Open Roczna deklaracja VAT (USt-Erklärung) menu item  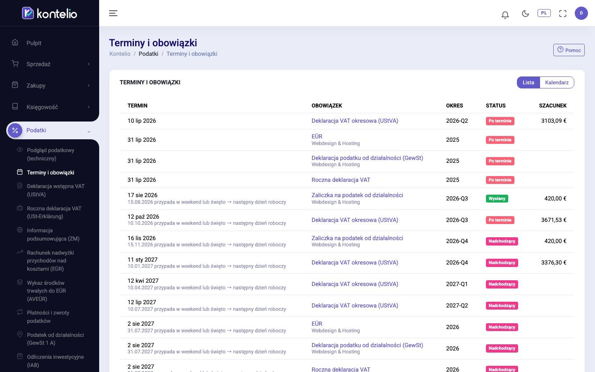pos(54,212)
